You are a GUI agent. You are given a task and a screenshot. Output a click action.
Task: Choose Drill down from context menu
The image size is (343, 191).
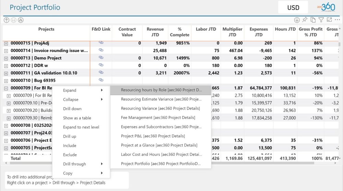[x=81, y=109]
